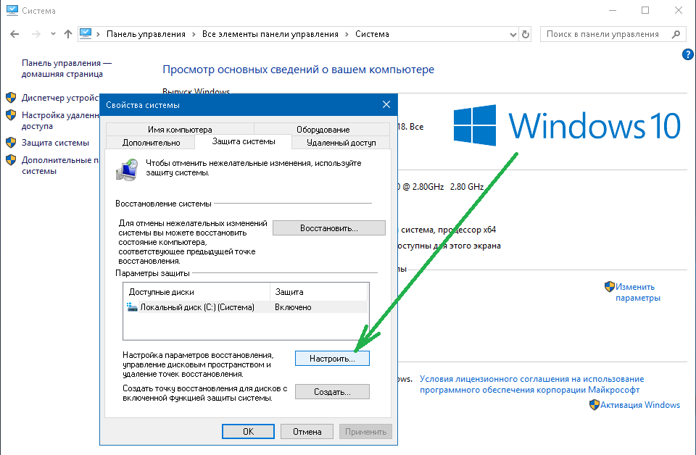This screenshot has width=696, height=455.
Task: Open 'Активация Windows' link
Action: point(639,404)
